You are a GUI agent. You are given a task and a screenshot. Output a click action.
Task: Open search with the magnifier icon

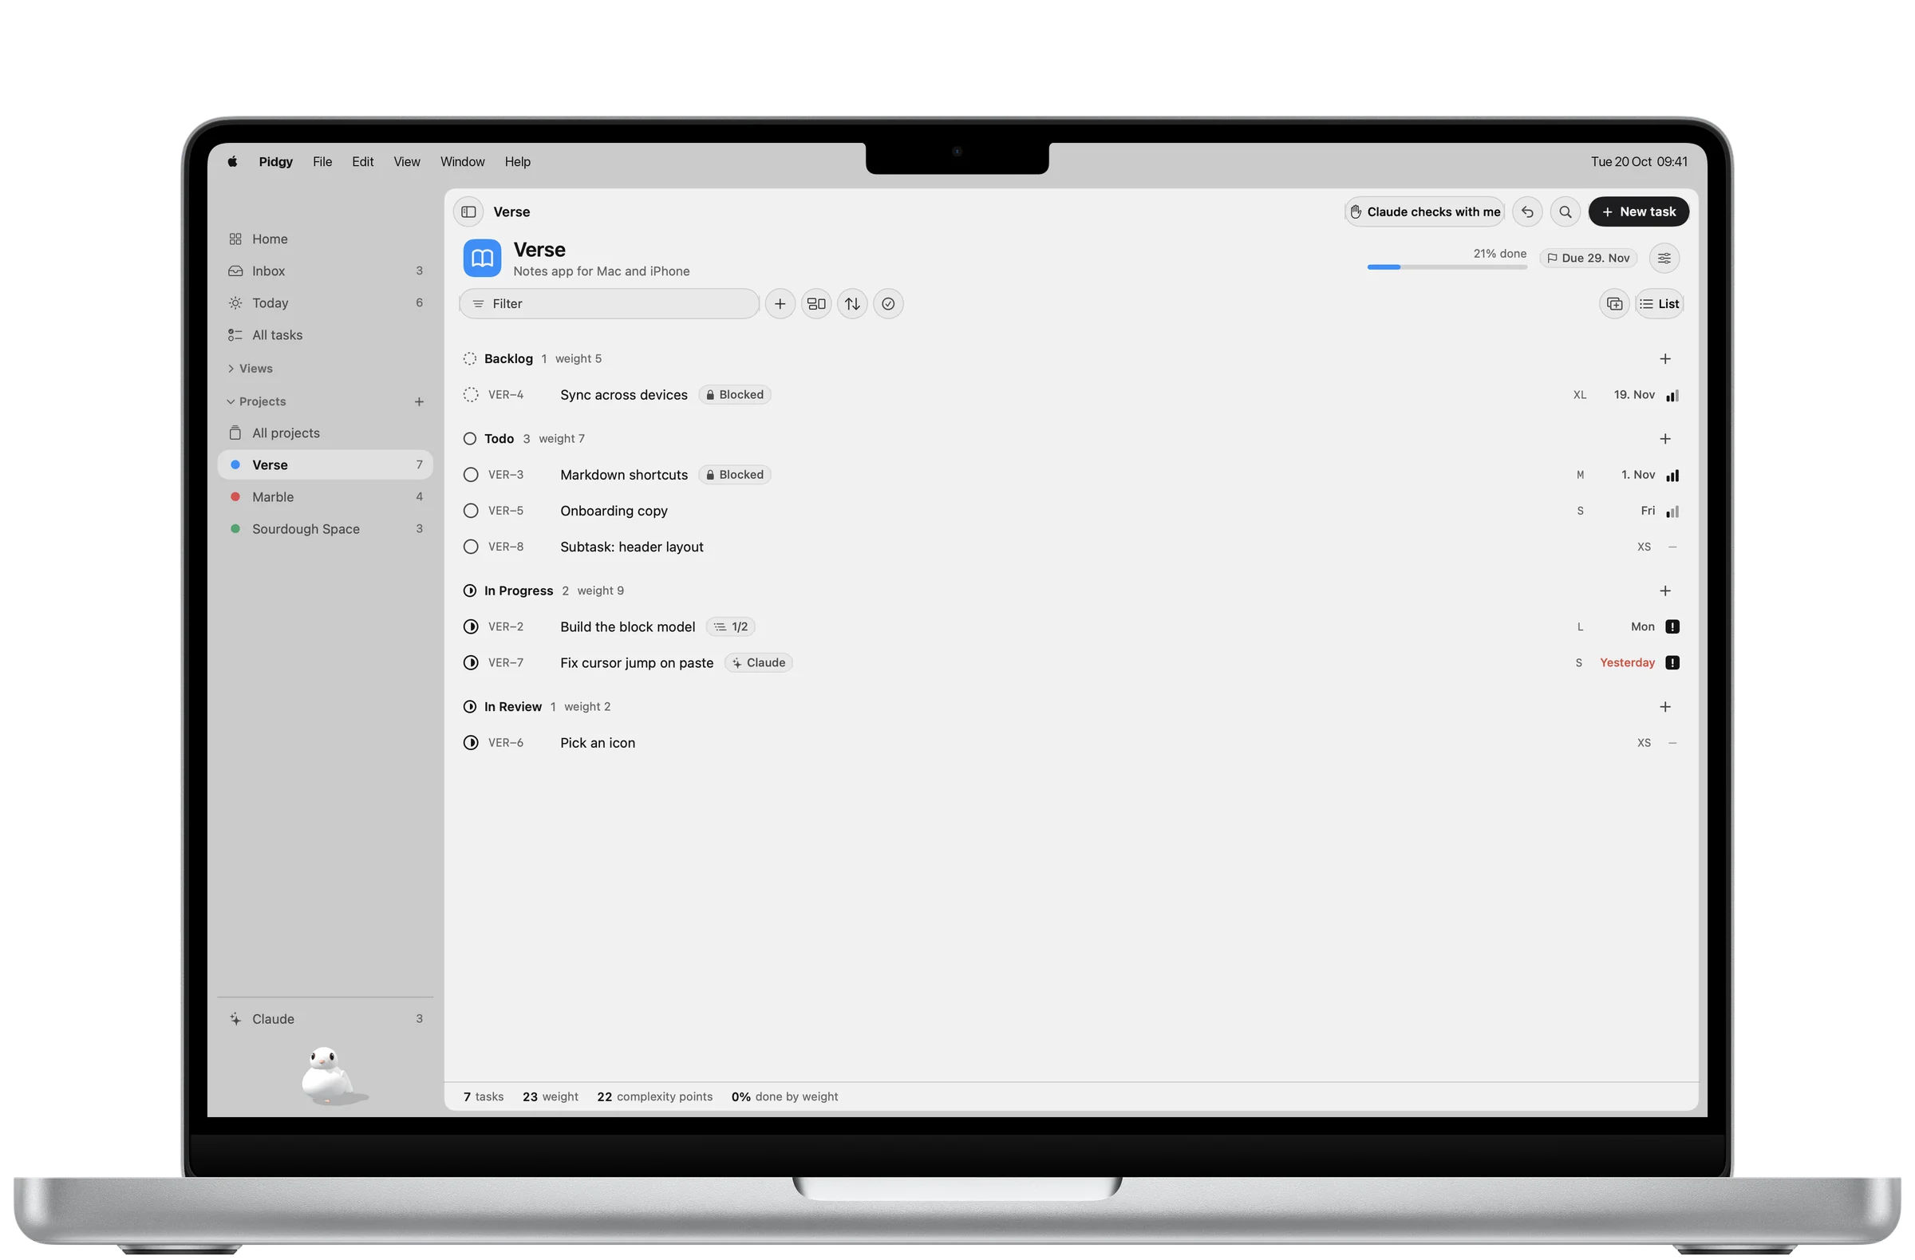1565,211
